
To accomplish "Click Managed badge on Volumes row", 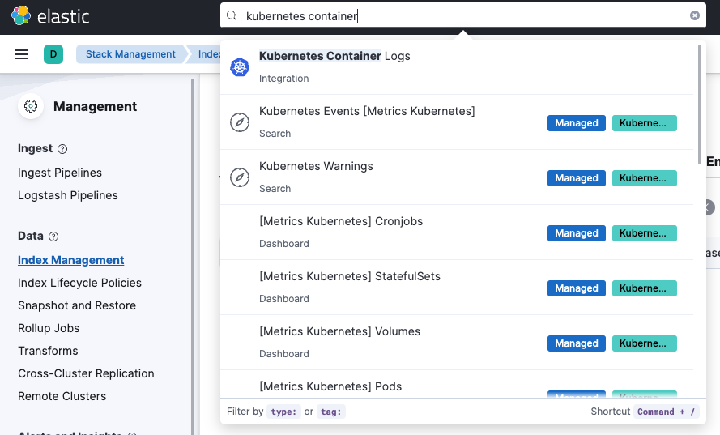I will (577, 343).
